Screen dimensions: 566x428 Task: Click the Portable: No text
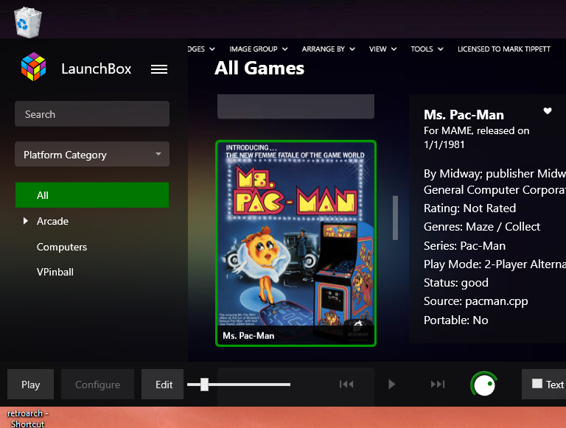(456, 320)
